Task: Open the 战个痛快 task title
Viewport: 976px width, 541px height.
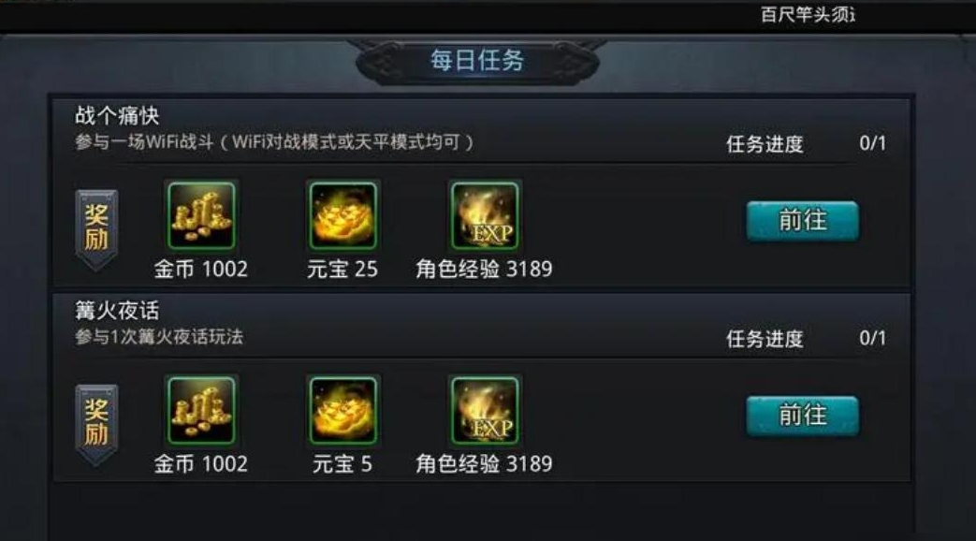Action: coord(117,115)
